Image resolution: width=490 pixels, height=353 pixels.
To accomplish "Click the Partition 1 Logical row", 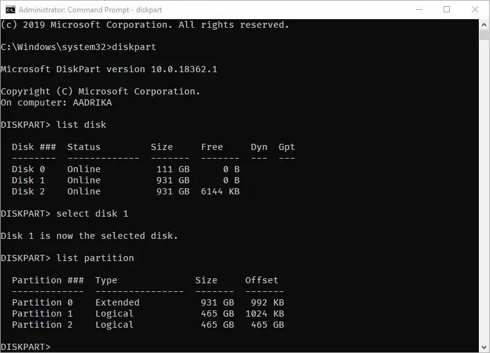I will (148, 314).
